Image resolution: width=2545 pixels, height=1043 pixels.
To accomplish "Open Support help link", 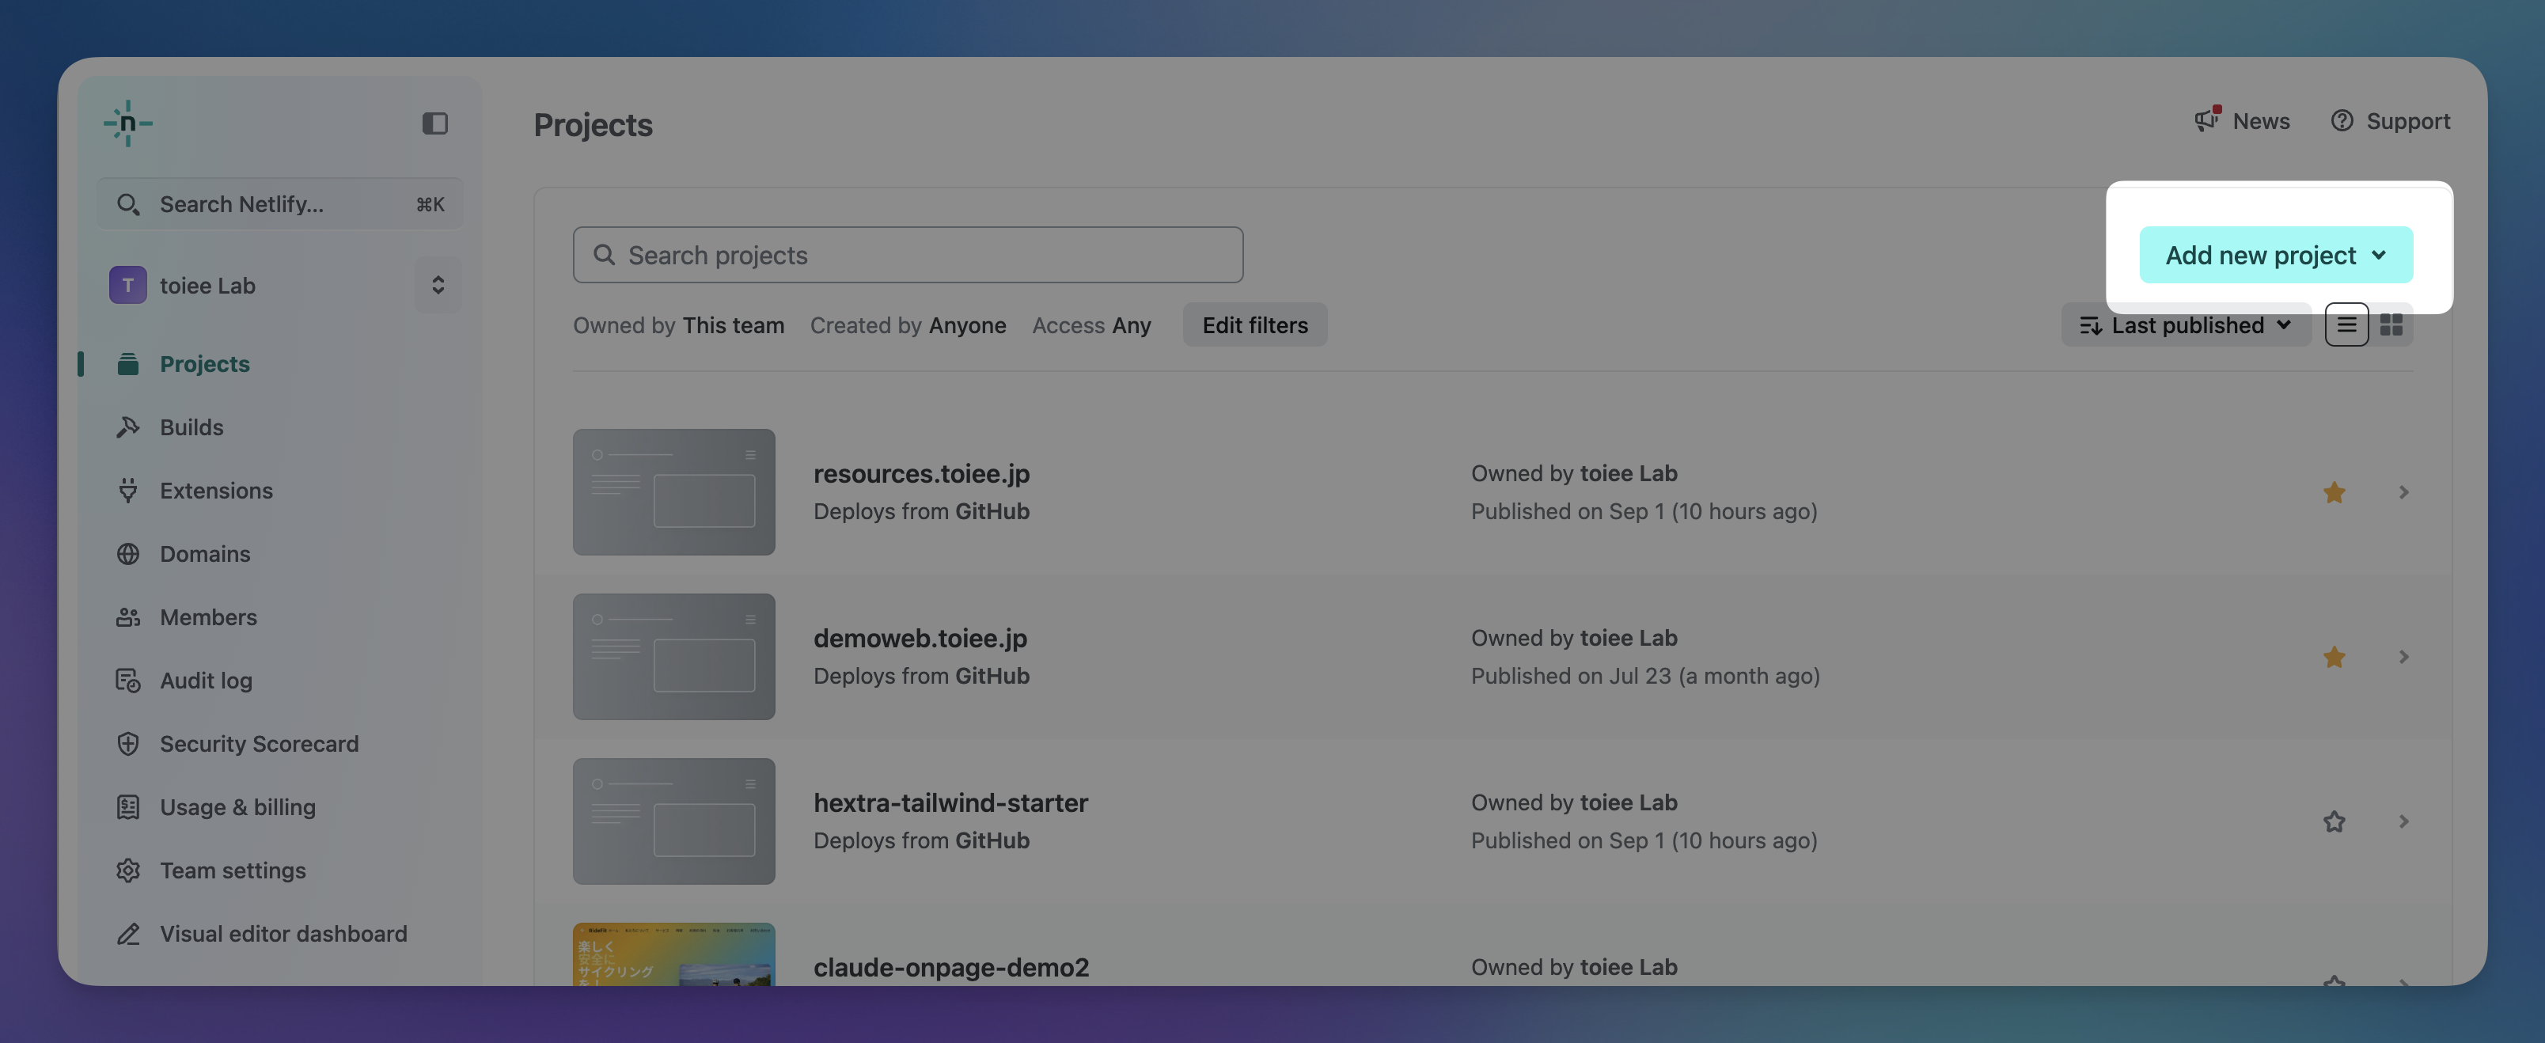I will click(2390, 120).
